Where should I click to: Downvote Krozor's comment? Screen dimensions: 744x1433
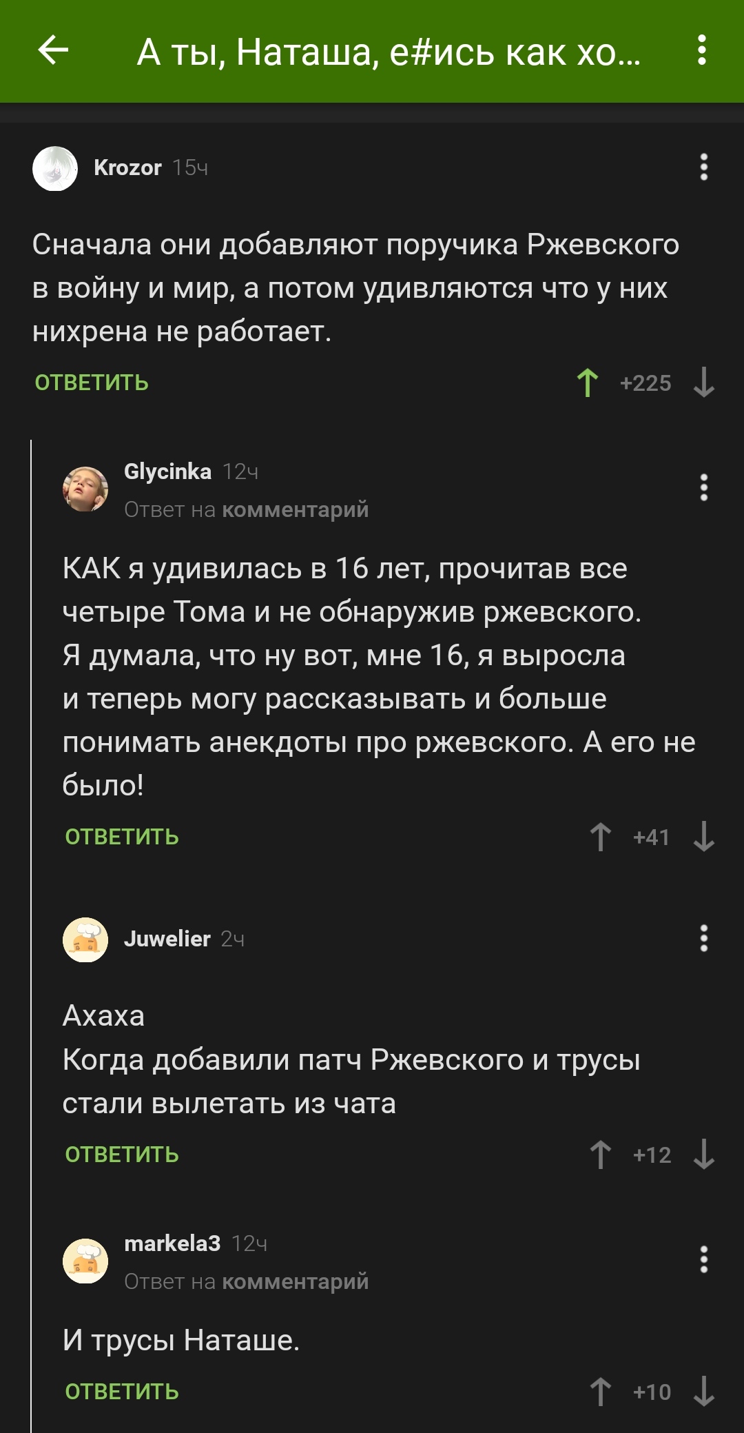point(703,383)
